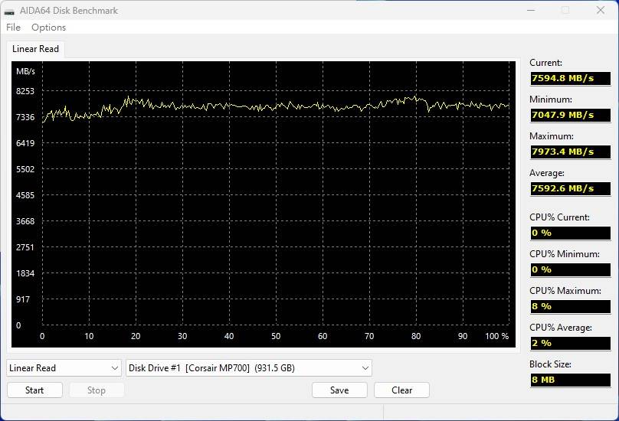Click the AIDA64 Disk Benchmark title icon

coord(9,11)
